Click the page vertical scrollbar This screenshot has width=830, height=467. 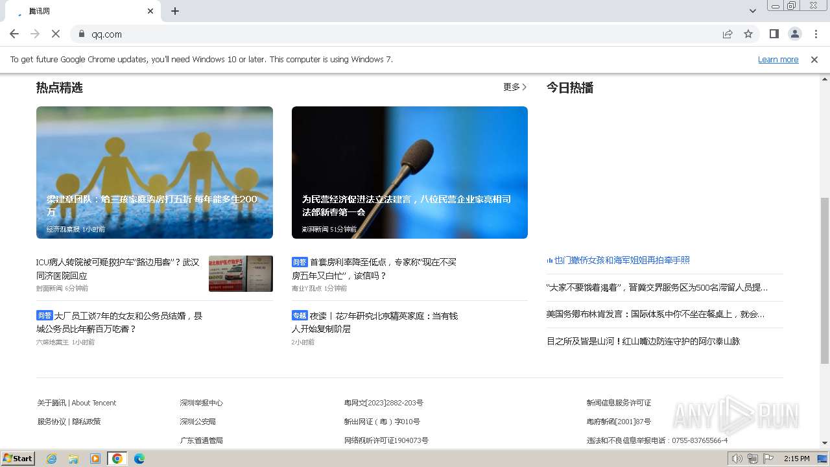tap(825, 280)
